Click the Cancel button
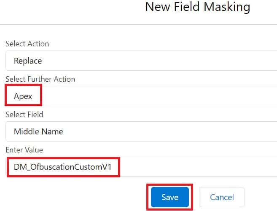 click(221, 197)
